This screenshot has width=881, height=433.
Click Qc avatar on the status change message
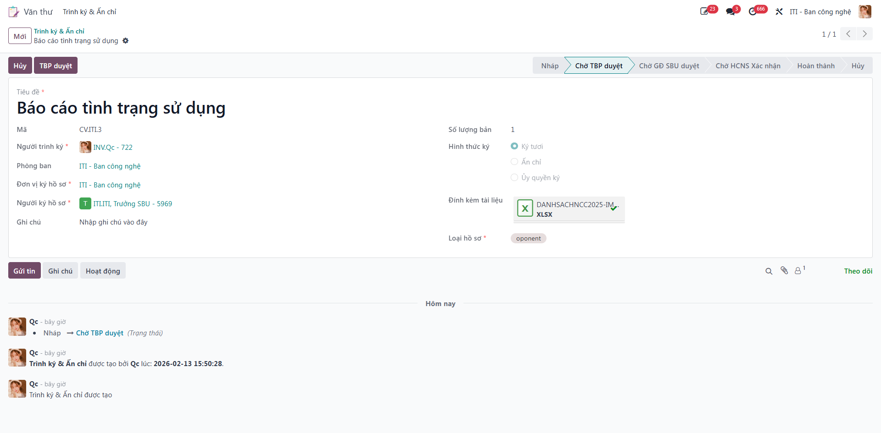pos(17,327)
